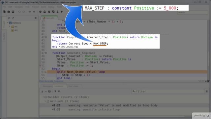Collapse main.adb (2 items) node

45,101
